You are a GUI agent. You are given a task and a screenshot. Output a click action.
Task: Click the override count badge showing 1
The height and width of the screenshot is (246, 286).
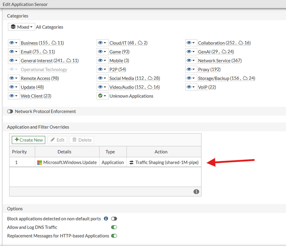click(196, 192)
